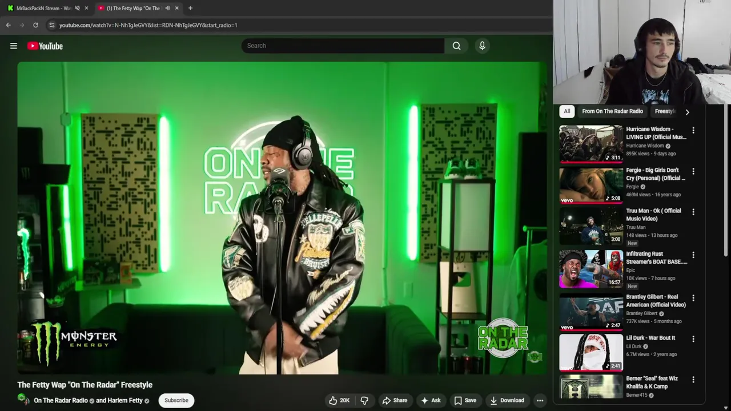
Task: Focus the YouTube search field
Action: point(343,46)
